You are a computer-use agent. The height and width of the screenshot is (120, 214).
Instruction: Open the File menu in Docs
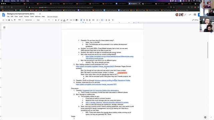tap(8, 16)
